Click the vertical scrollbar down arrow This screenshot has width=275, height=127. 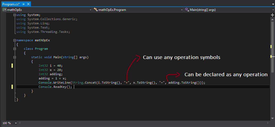point(272,119)
